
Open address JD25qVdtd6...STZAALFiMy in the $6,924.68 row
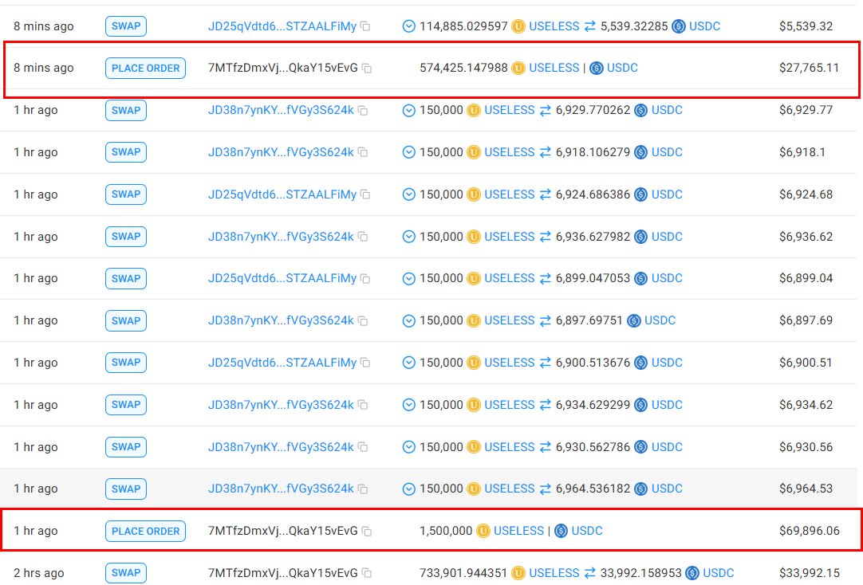[x=282, y=194]
